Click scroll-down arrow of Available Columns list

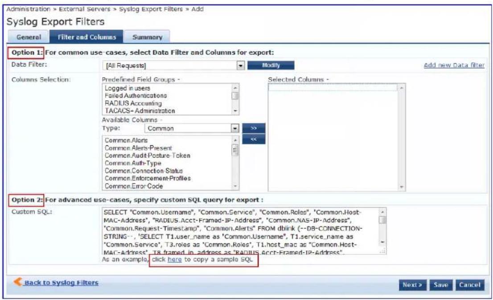pos(235,186)
